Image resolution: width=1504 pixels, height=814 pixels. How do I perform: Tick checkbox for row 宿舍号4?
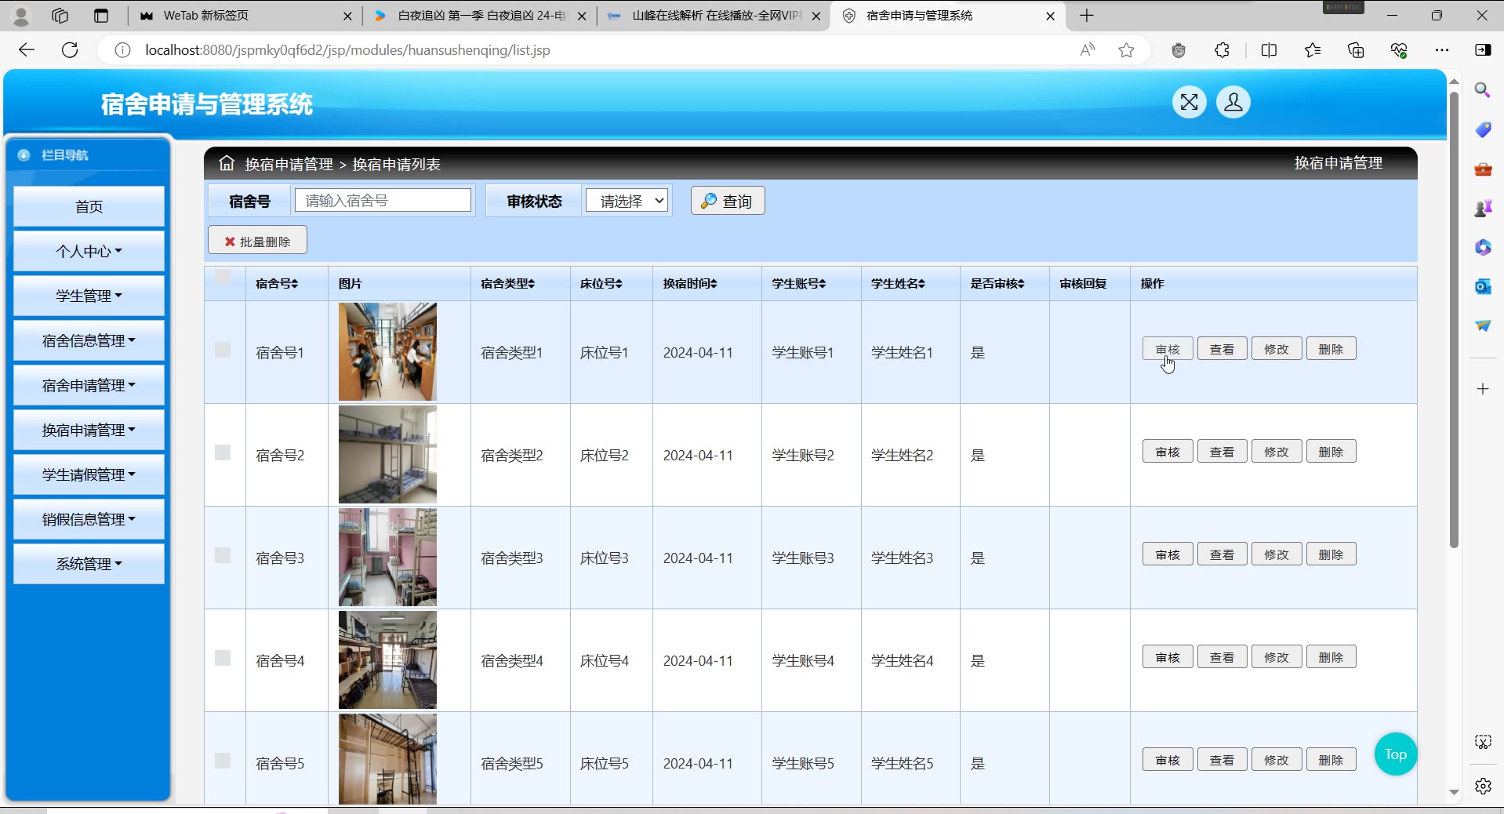(223, 658)
